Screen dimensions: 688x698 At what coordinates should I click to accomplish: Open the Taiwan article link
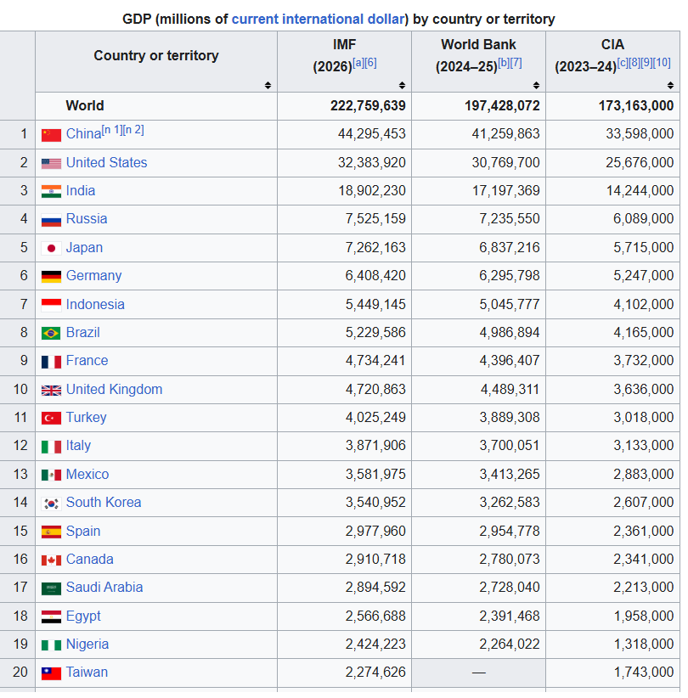(x=87, y=673)
